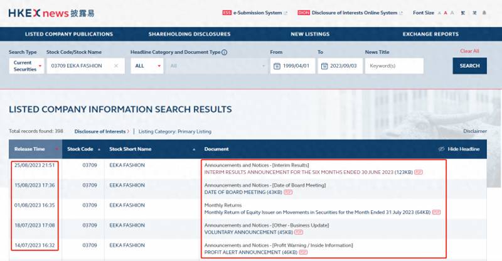Click the SEARCH button

(x=469, y=66)
